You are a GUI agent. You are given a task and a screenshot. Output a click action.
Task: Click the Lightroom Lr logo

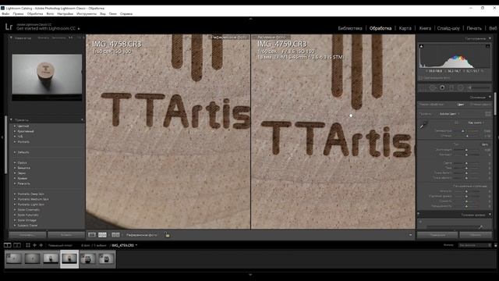click(x=9, y=27)
